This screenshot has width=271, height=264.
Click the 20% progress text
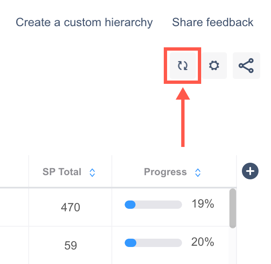tap(202, 242)
